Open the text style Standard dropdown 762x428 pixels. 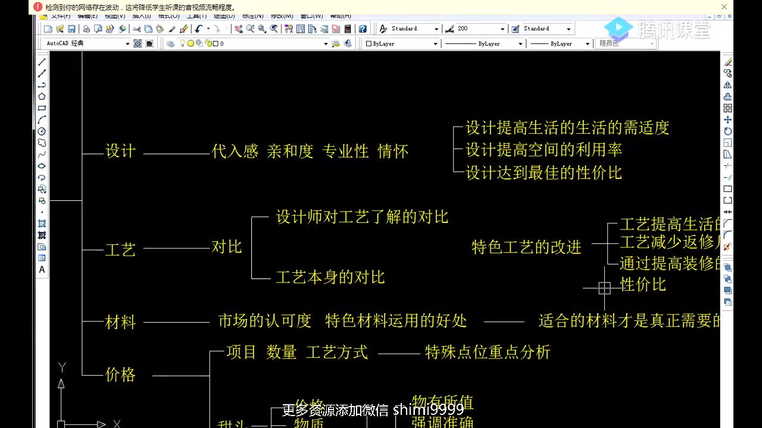pos(436,29)
